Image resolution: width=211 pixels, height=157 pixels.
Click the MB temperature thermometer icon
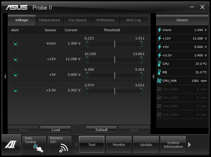(x=159, y=72)
